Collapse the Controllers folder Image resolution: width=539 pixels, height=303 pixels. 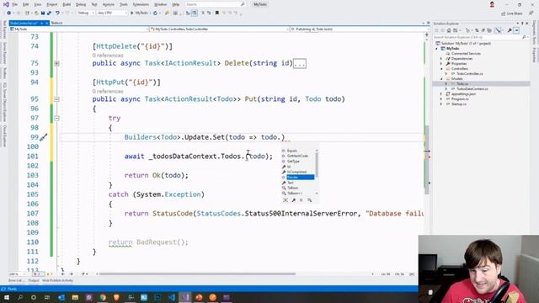point(441,69)
